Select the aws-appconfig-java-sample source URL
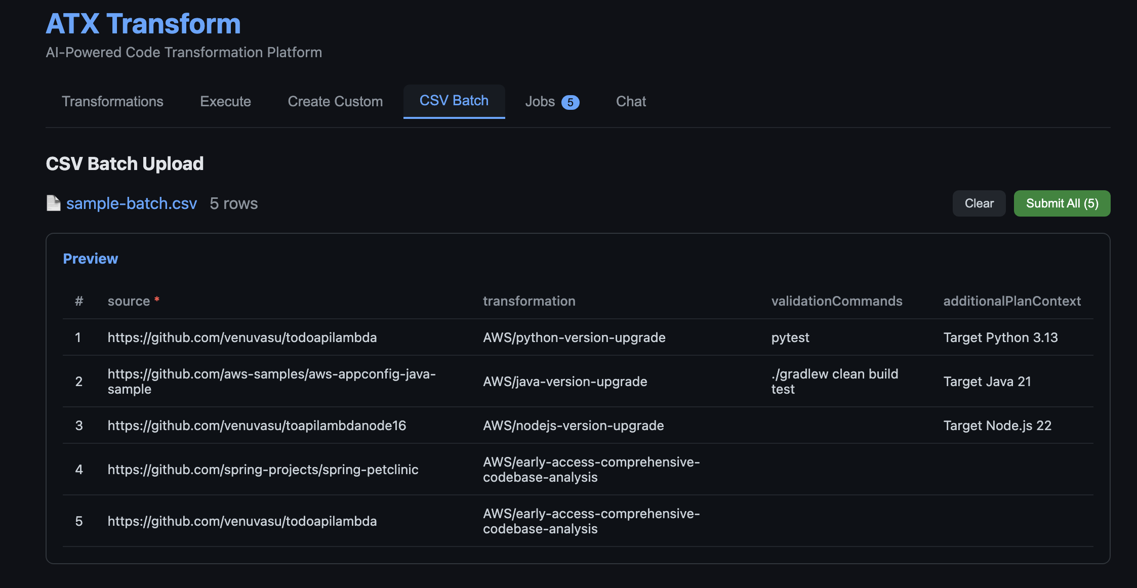This screenshot has height=588, width=1137. (272, 382)
